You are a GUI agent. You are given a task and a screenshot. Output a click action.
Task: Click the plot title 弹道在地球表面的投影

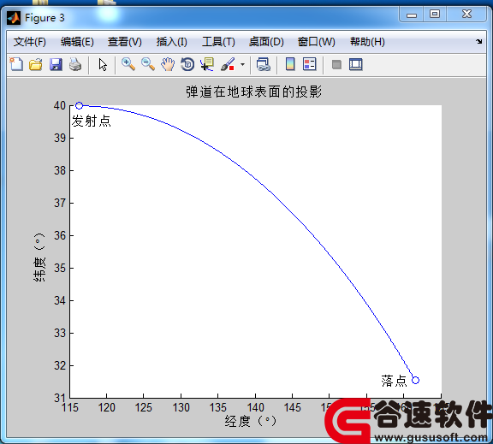[253, 92]
